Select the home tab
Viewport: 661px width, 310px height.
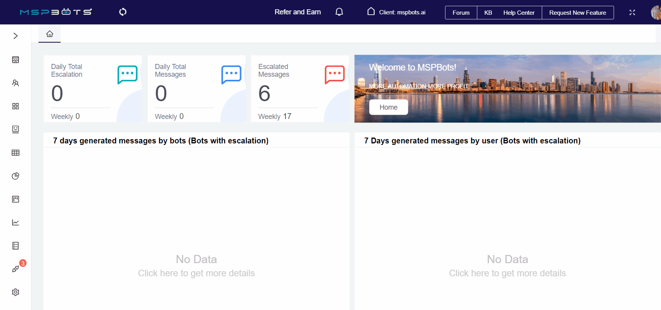point(50,34)
